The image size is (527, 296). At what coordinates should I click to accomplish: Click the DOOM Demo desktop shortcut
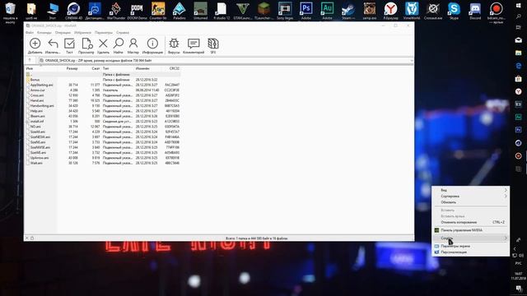pyautogui.click(x=138, y=11)
